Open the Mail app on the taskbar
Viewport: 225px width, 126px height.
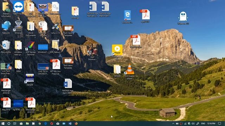tap(58, 124)
